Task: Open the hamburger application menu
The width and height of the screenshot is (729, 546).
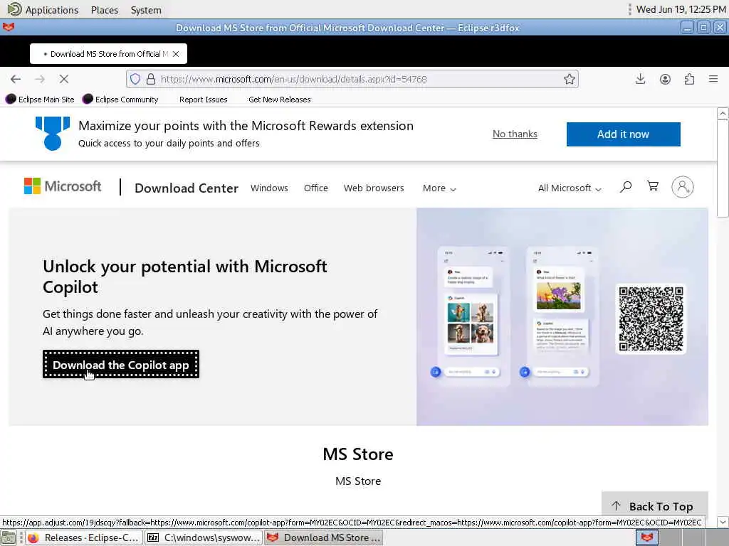Action: point(713,79)
